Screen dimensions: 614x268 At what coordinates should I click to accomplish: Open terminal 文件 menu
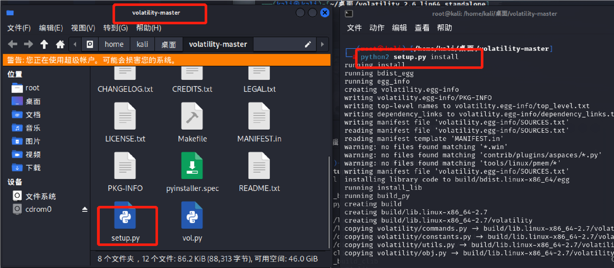click(354, 28)
